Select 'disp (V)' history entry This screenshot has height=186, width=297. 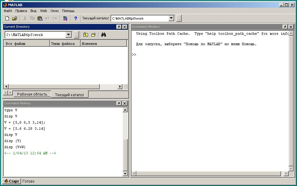pyautogui.click(x=13, y=141)
